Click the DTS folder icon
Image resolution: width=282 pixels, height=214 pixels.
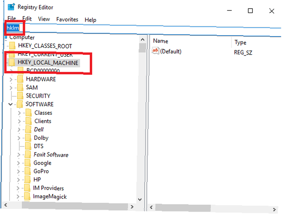click(28, 146)
